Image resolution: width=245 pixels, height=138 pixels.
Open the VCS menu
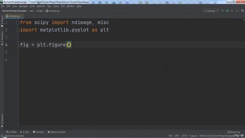62,6
